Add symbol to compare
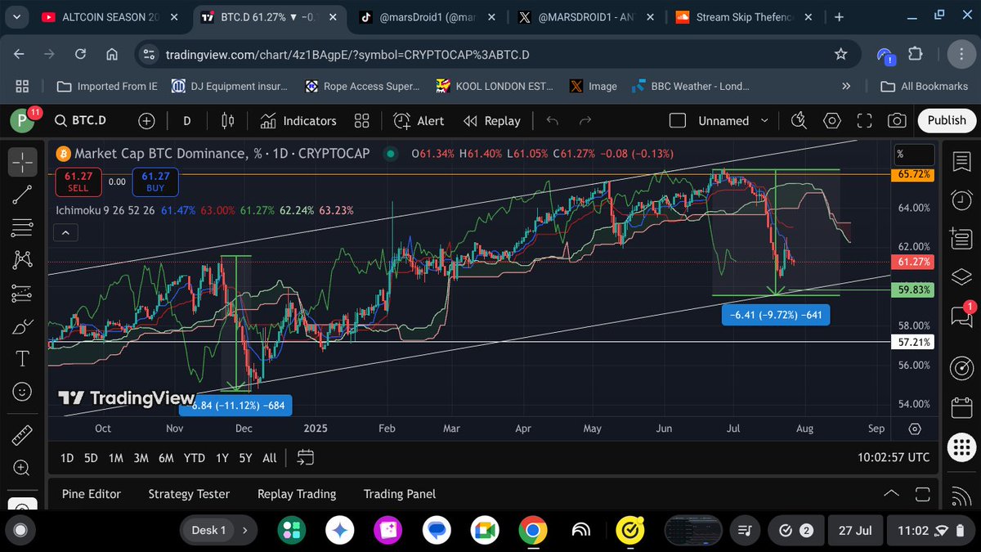The width and height of the screenshot is (981, 552). click(x=146, y=120)
